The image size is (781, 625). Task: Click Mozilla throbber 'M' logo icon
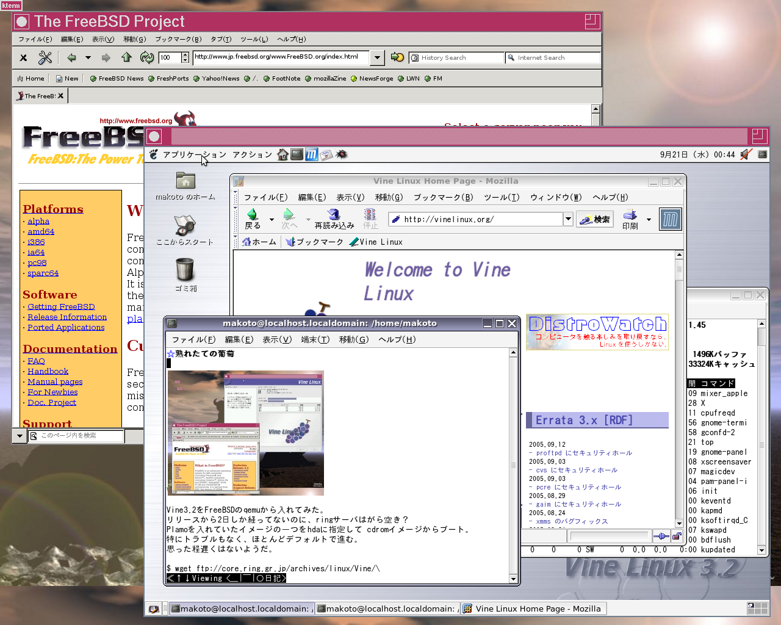pos(670,219)
